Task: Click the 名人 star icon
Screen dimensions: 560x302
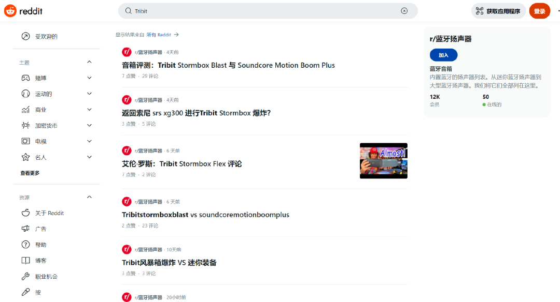Action: (26, 157)
